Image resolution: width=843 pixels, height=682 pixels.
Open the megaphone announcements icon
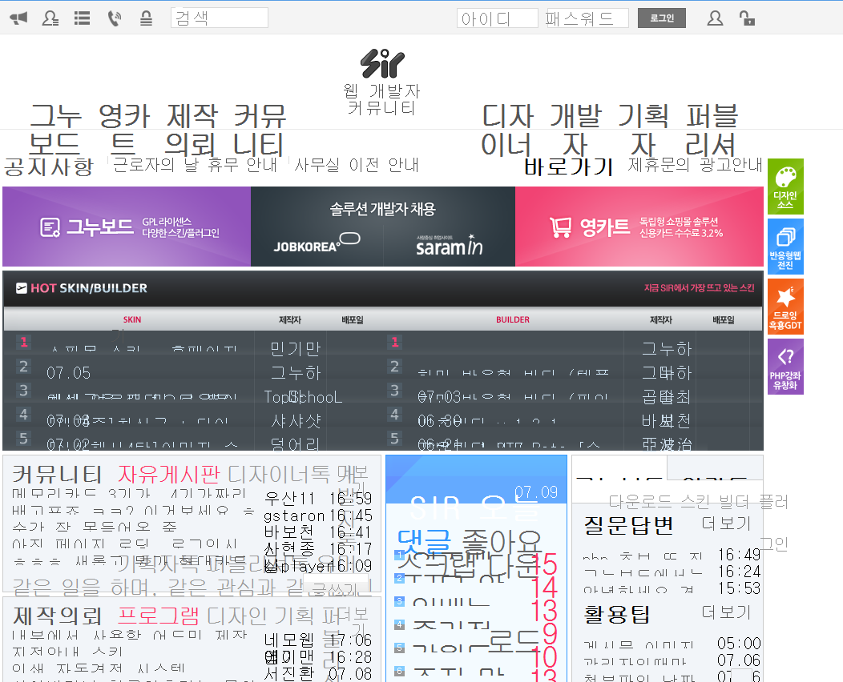[x=18, y=18]
